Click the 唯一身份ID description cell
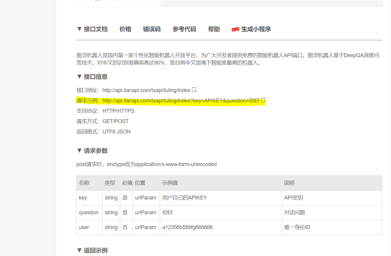The width and height of the screenshot is (391, 256). (x=332, y=227)
